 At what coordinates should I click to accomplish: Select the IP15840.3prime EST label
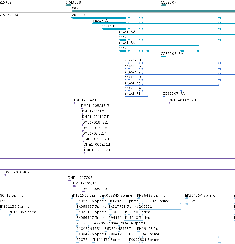[138, 212]
